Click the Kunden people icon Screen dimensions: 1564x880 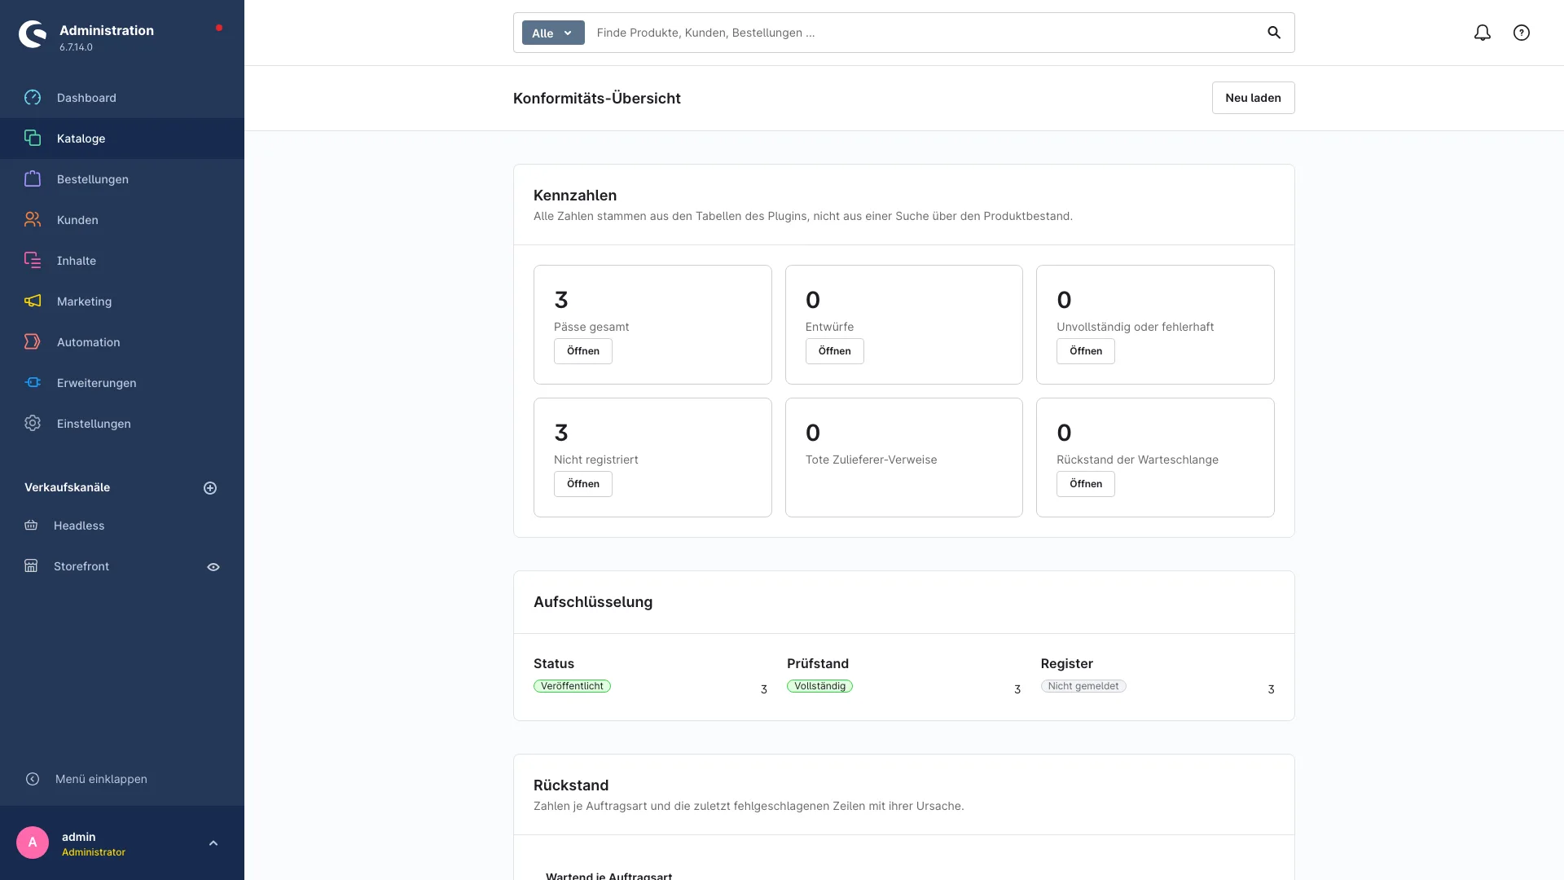point(33,220)
